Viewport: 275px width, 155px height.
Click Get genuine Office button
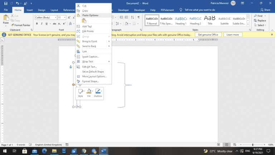[208, 34]
